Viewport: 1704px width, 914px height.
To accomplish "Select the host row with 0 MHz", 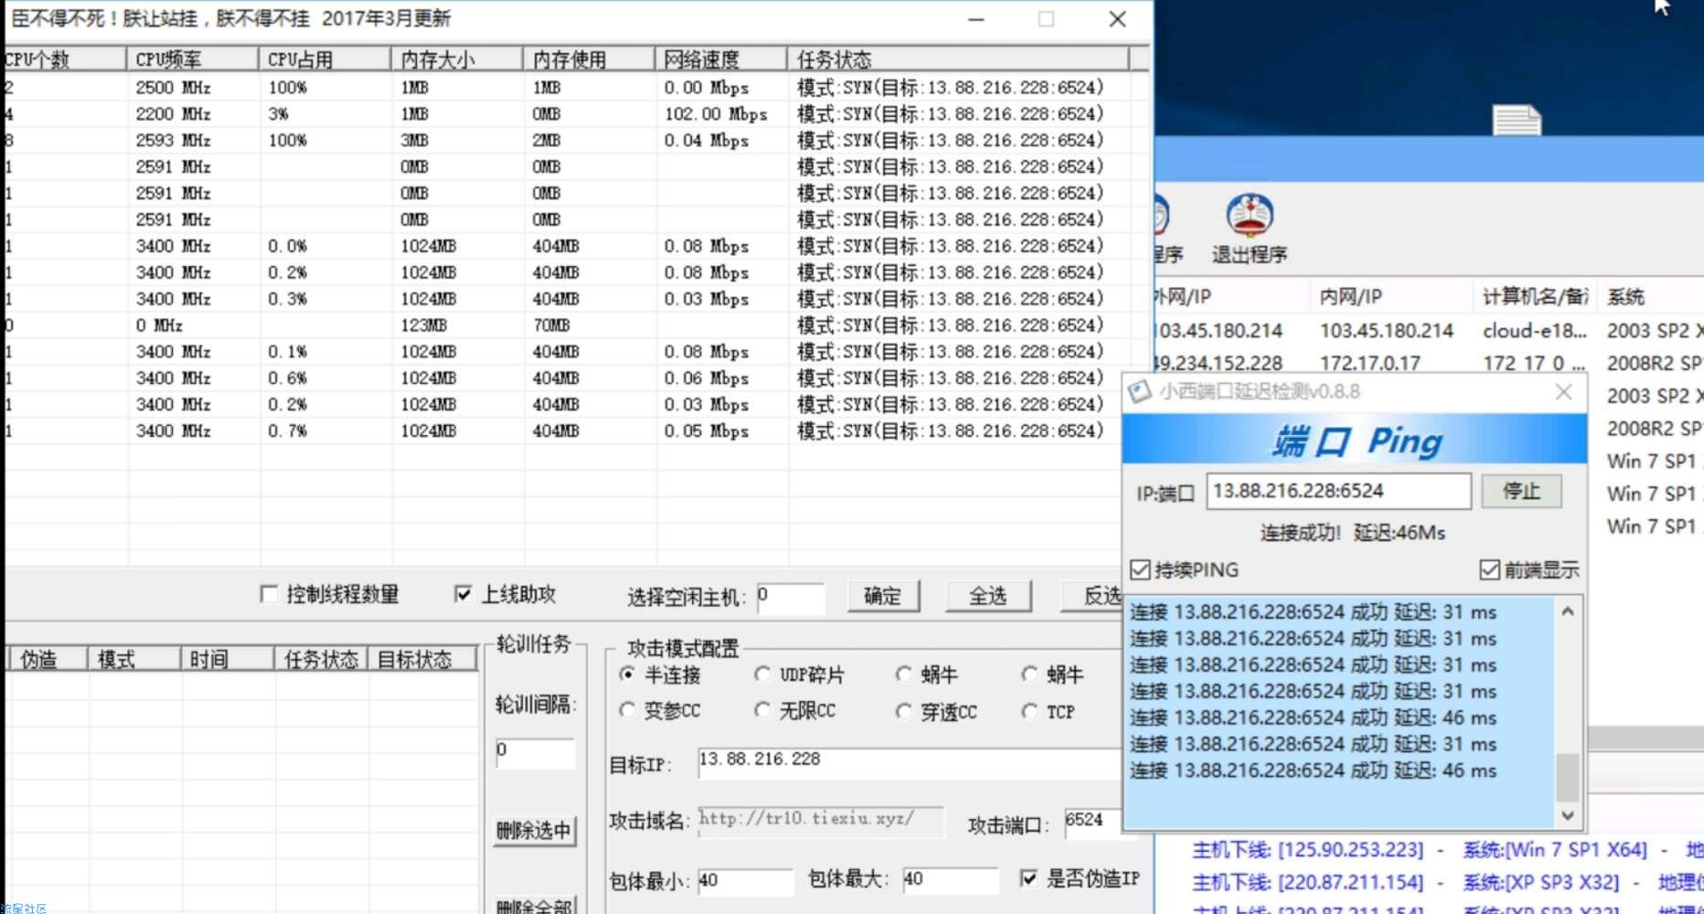I will pos(567,325).
